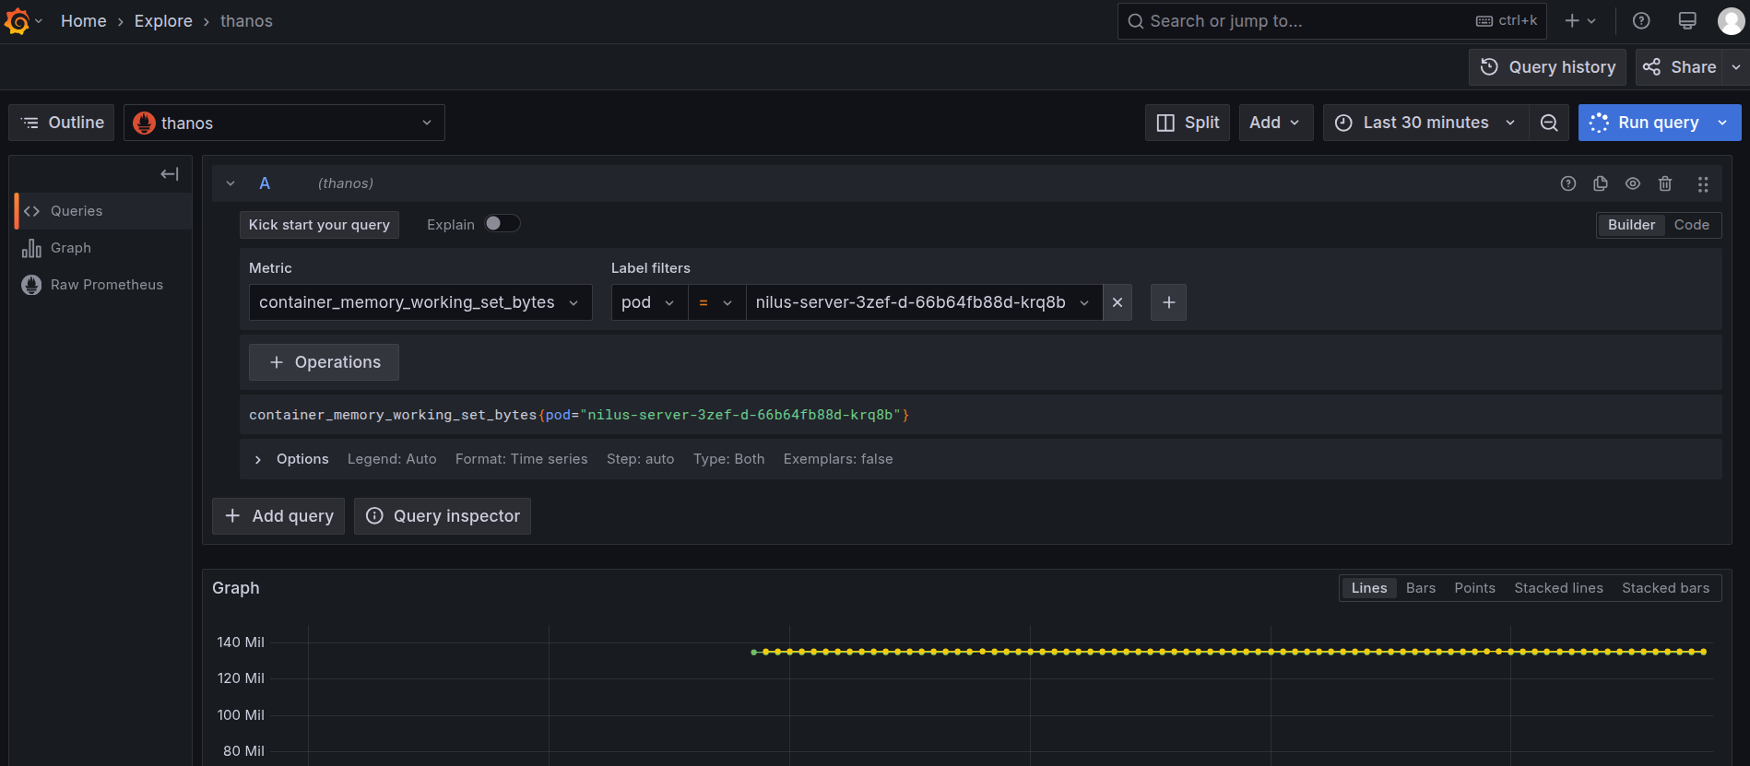Open the Query inspector
This screenshot has width=1750, height=766.
pyautogui.click(x=443, y=516)
